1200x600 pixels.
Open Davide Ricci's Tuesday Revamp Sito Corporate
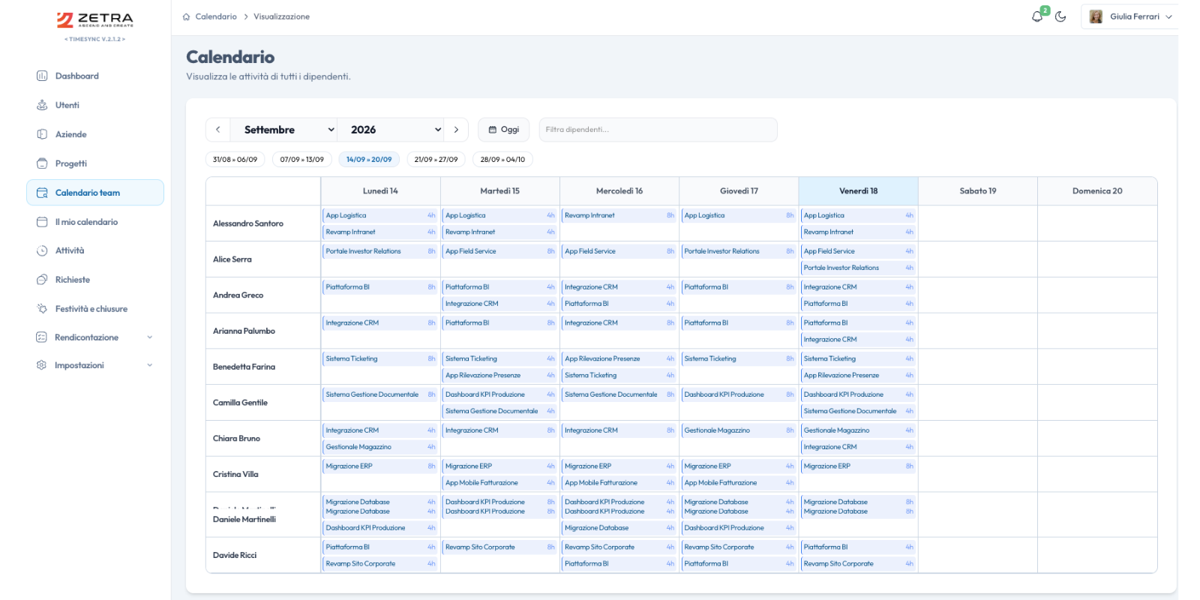tap(499, 547)
